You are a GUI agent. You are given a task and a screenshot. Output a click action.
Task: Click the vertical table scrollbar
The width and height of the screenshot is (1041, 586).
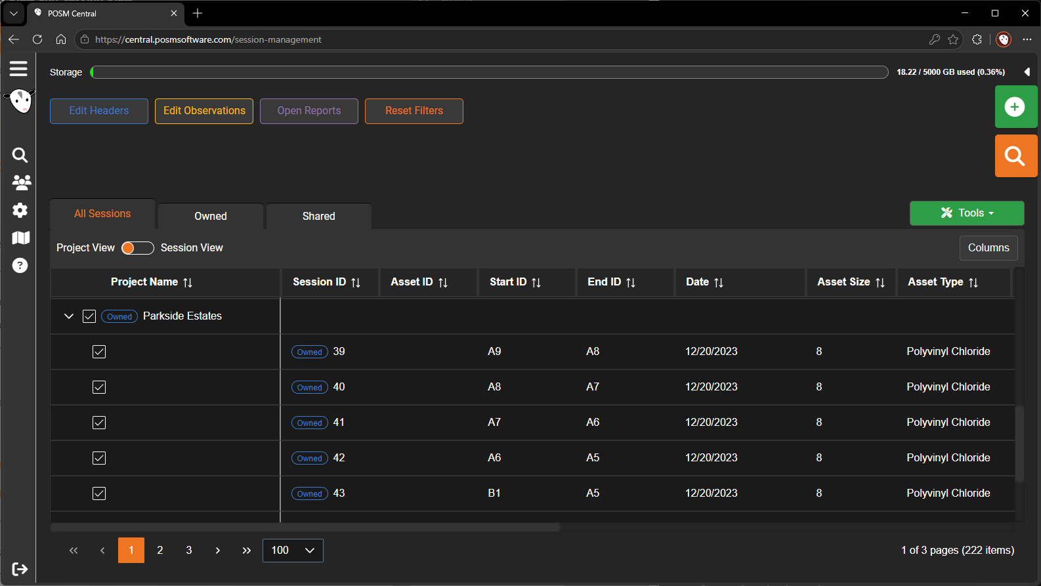click(x=1019, y=444)
